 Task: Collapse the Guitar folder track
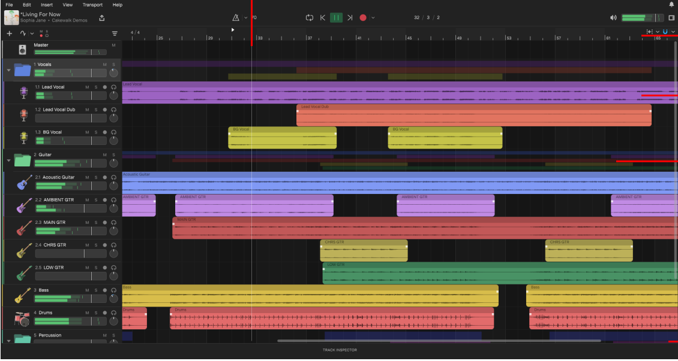(x=8, y=160)
